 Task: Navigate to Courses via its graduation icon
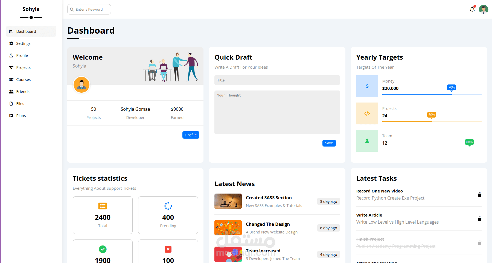pos(11,79)
